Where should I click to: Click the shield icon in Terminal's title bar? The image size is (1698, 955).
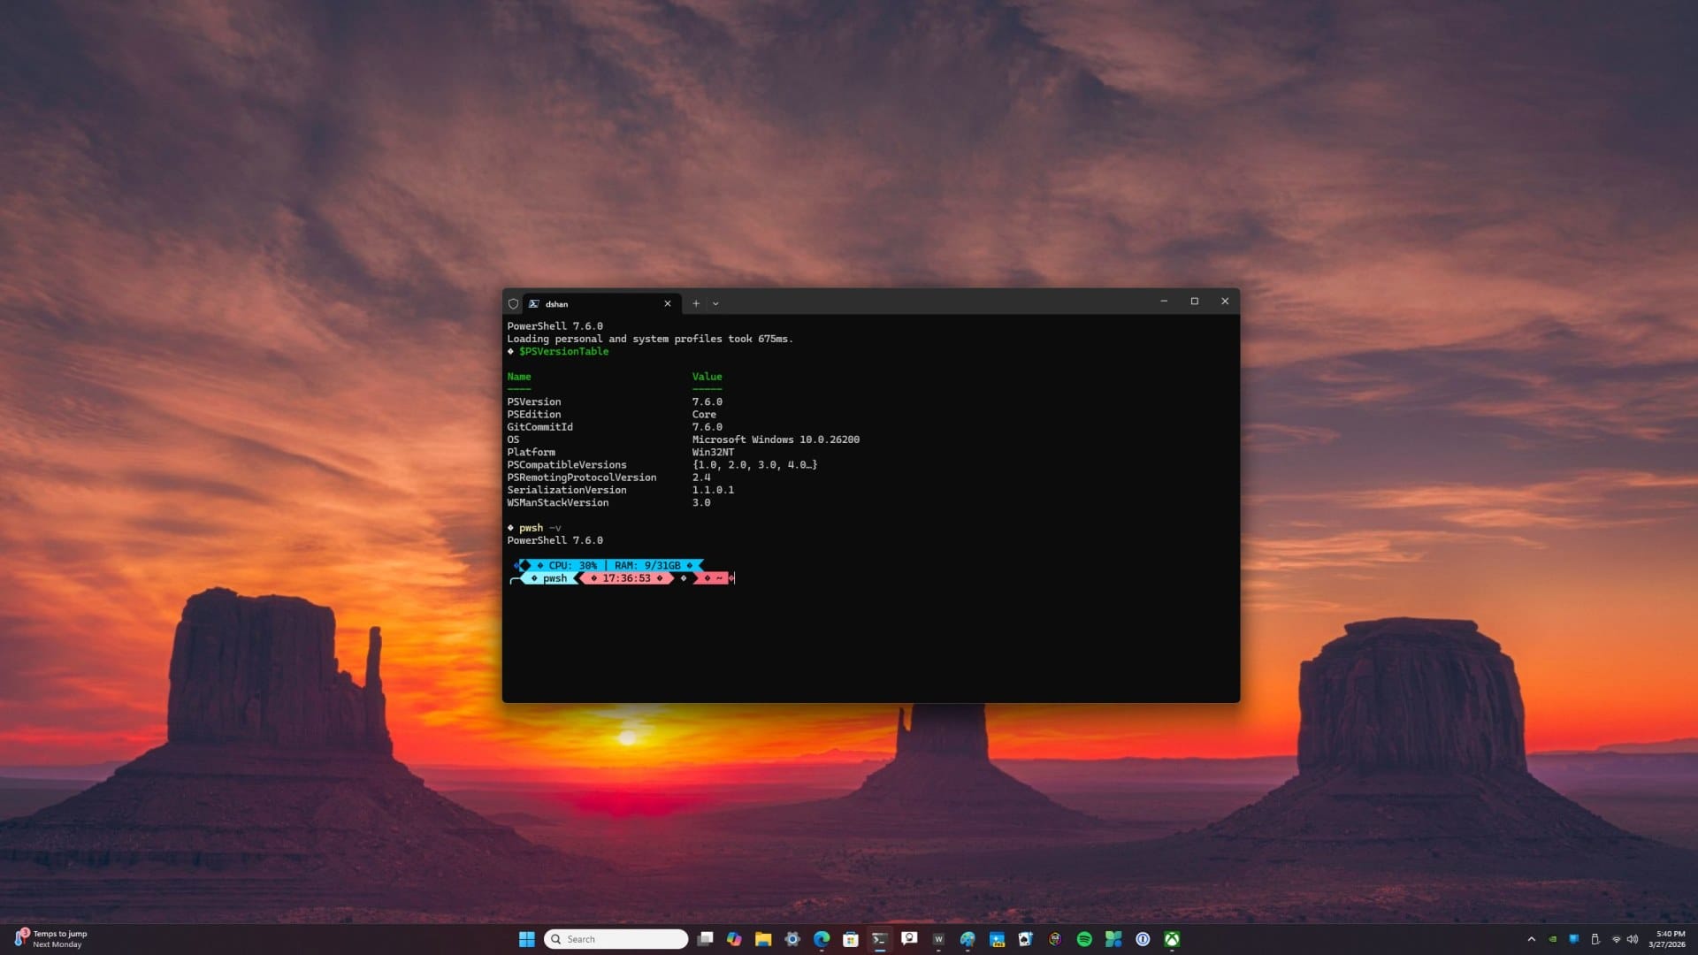coord(514,303)
